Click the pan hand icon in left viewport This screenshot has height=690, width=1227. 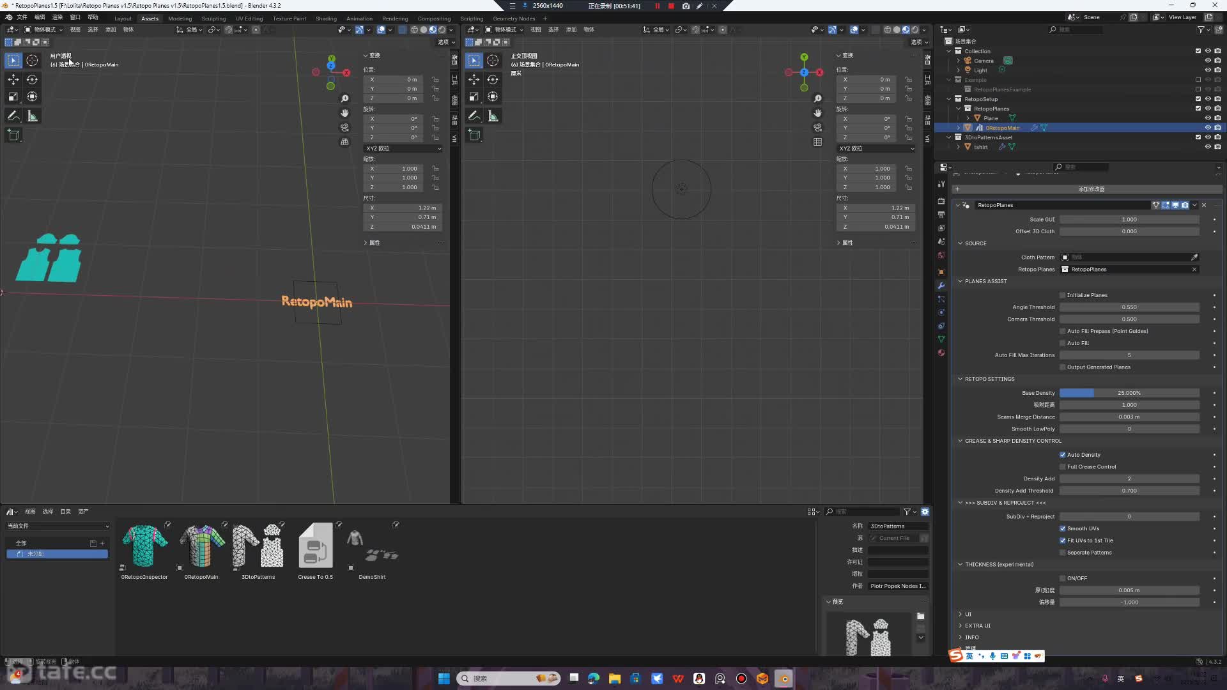point(344,113)
